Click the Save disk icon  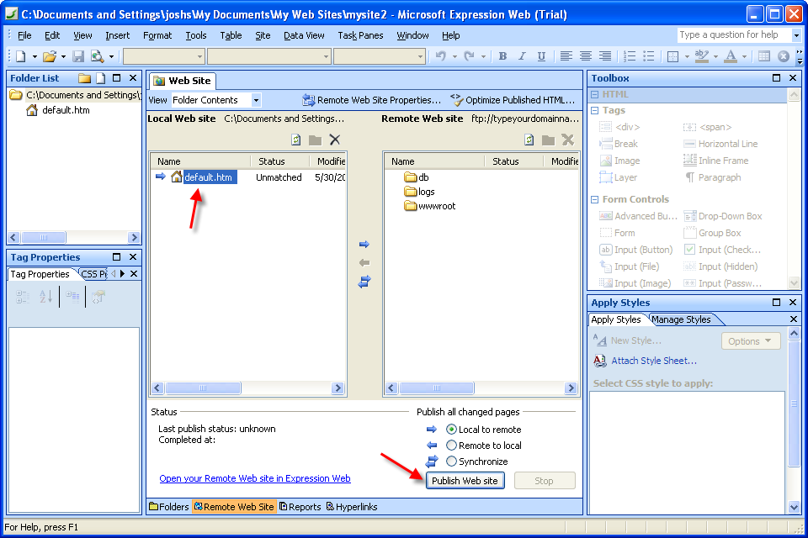click(x=78, y=56)
